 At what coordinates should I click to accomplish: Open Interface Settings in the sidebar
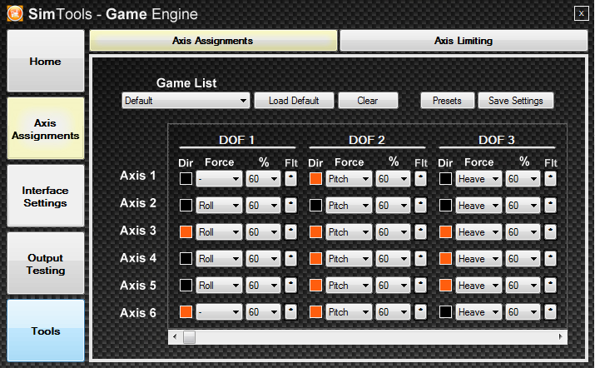46,196
